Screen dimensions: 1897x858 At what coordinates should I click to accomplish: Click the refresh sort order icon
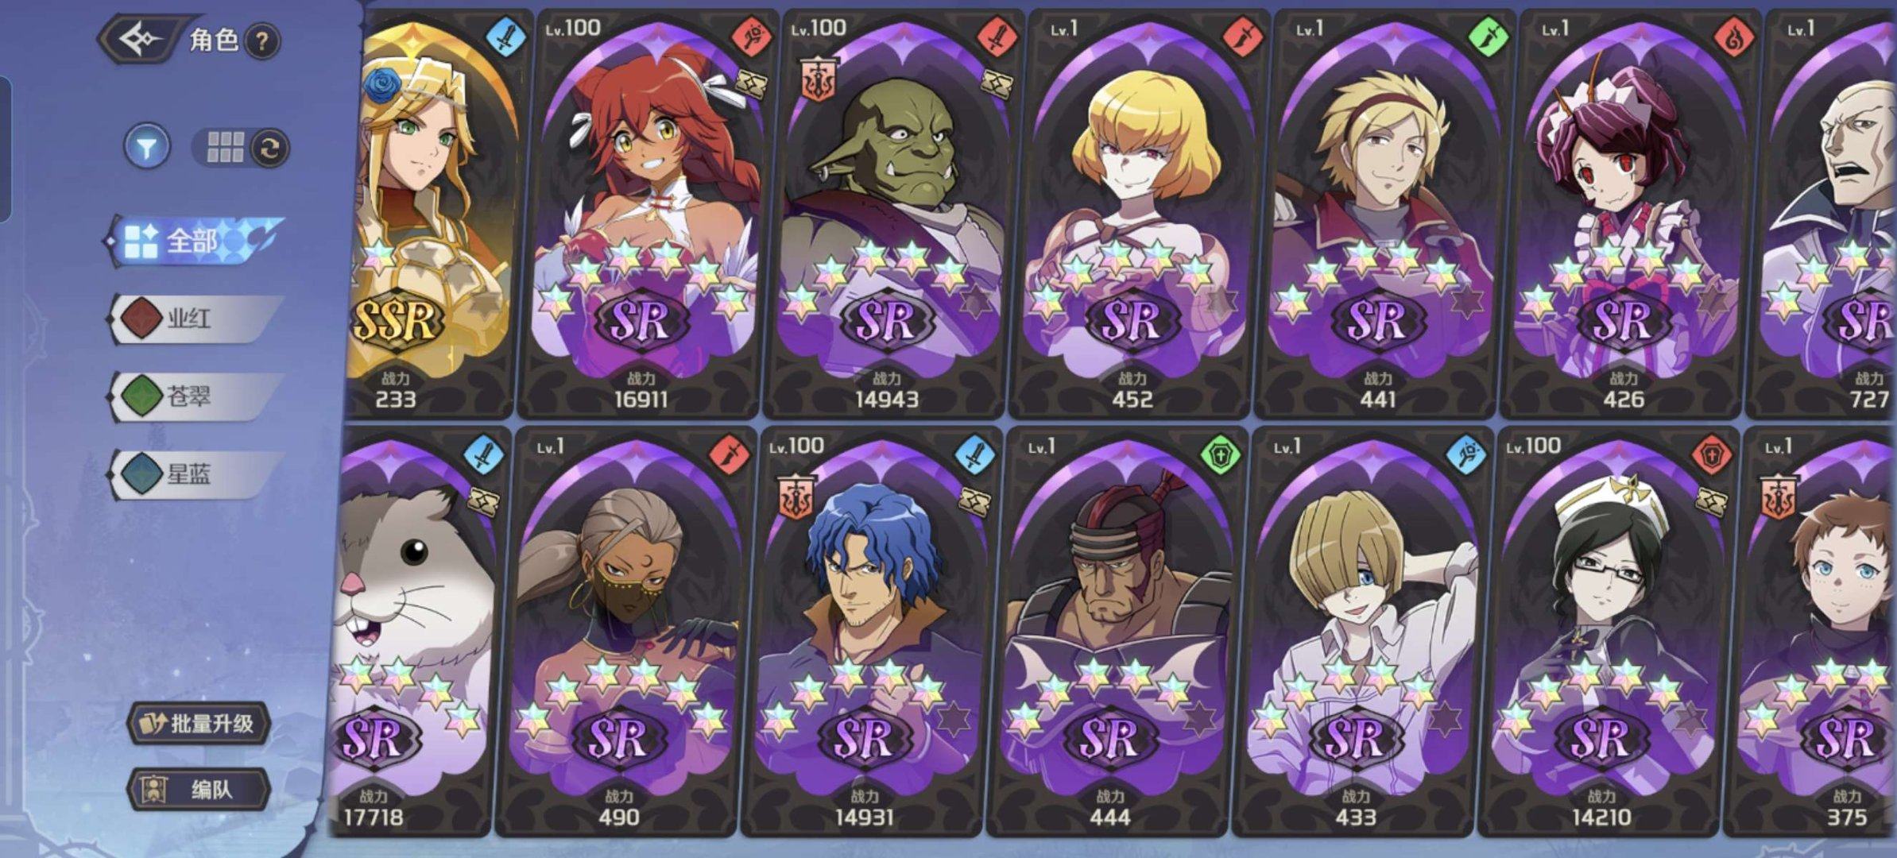[x=270, y=148]
